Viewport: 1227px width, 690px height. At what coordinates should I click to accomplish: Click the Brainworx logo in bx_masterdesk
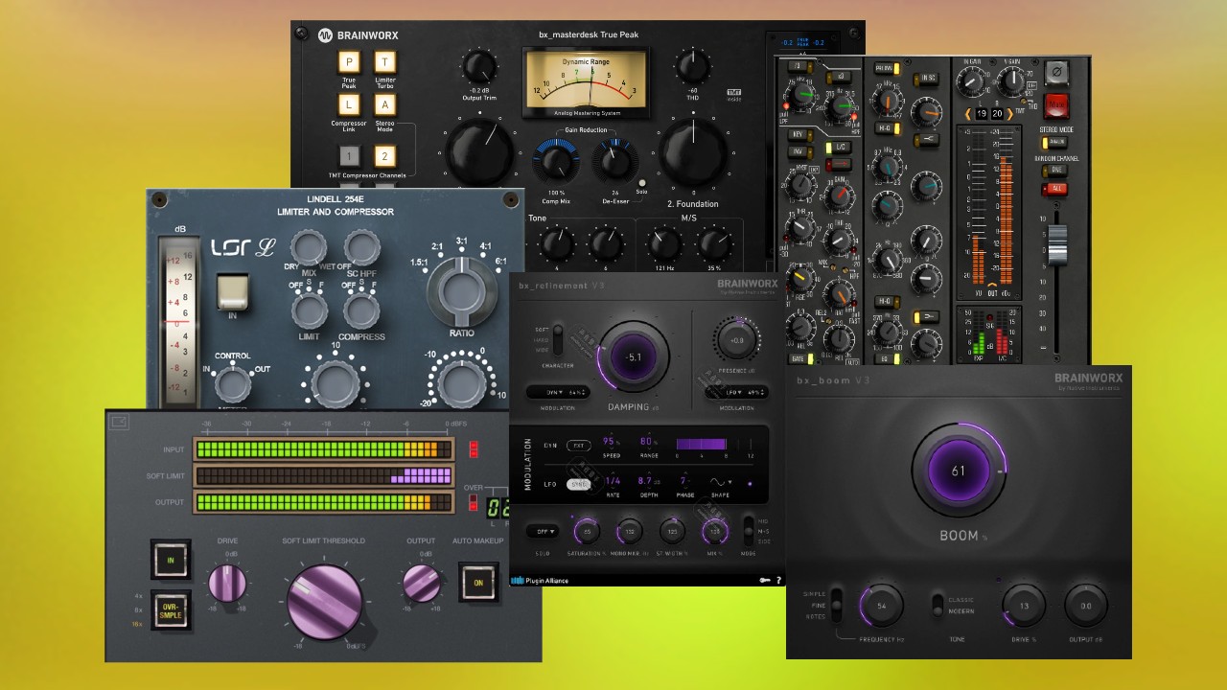[x=359, y=35]
